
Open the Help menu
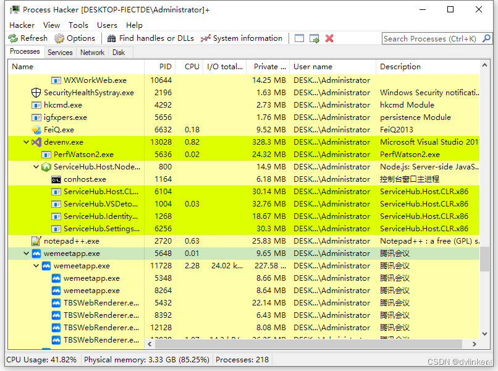point(134,25)
